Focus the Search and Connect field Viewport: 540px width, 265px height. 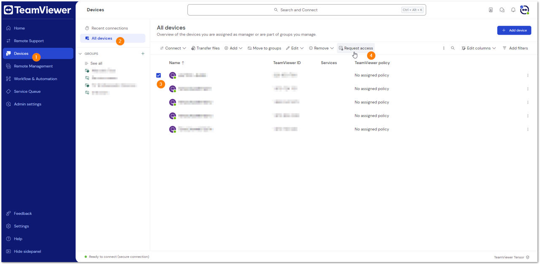307,10
